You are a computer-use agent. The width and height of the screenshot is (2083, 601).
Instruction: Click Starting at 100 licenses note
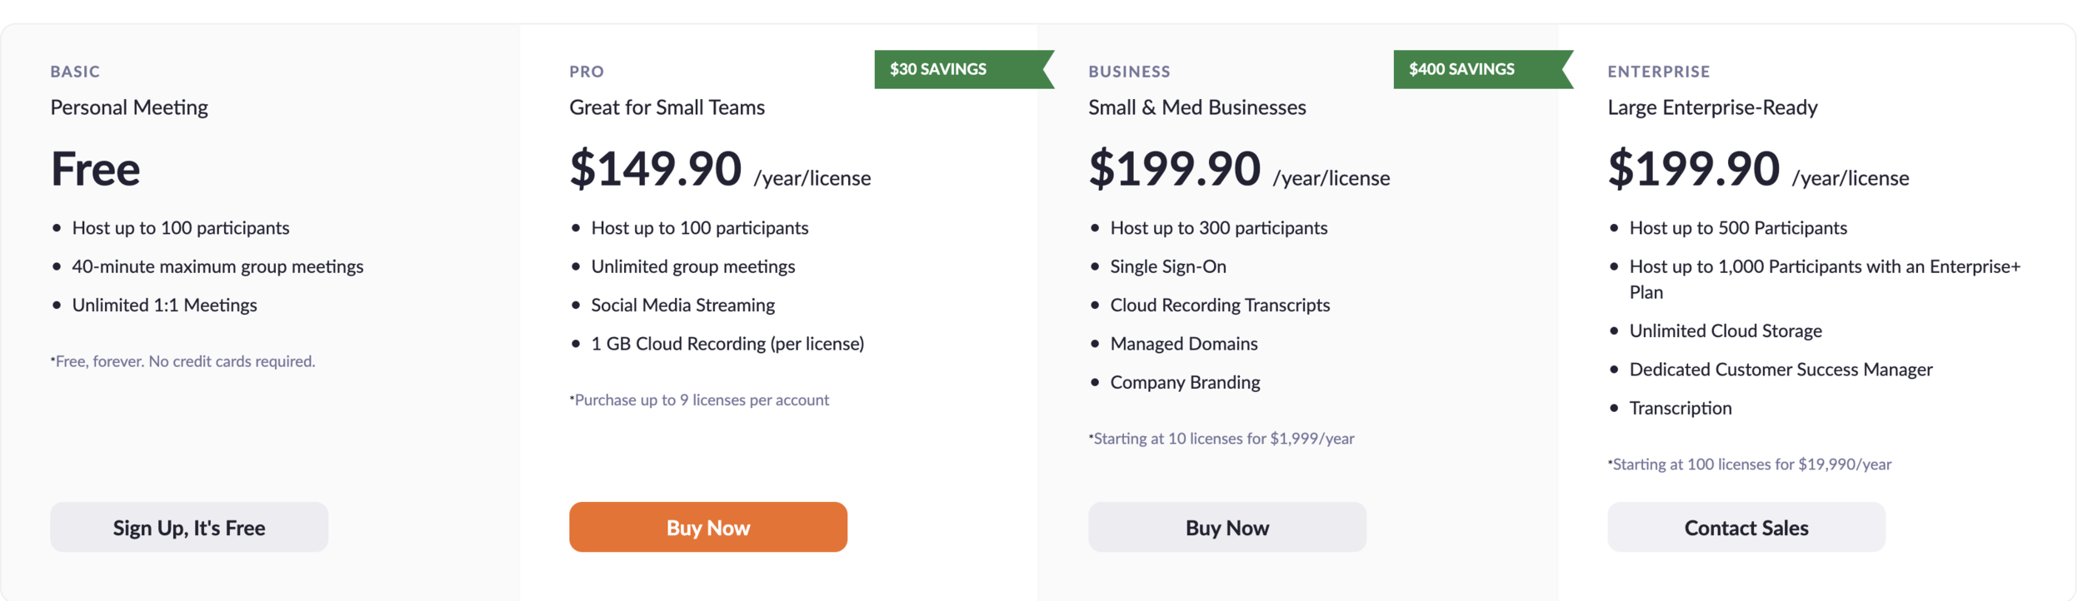pyautogui.click(x=1749, y=464)
